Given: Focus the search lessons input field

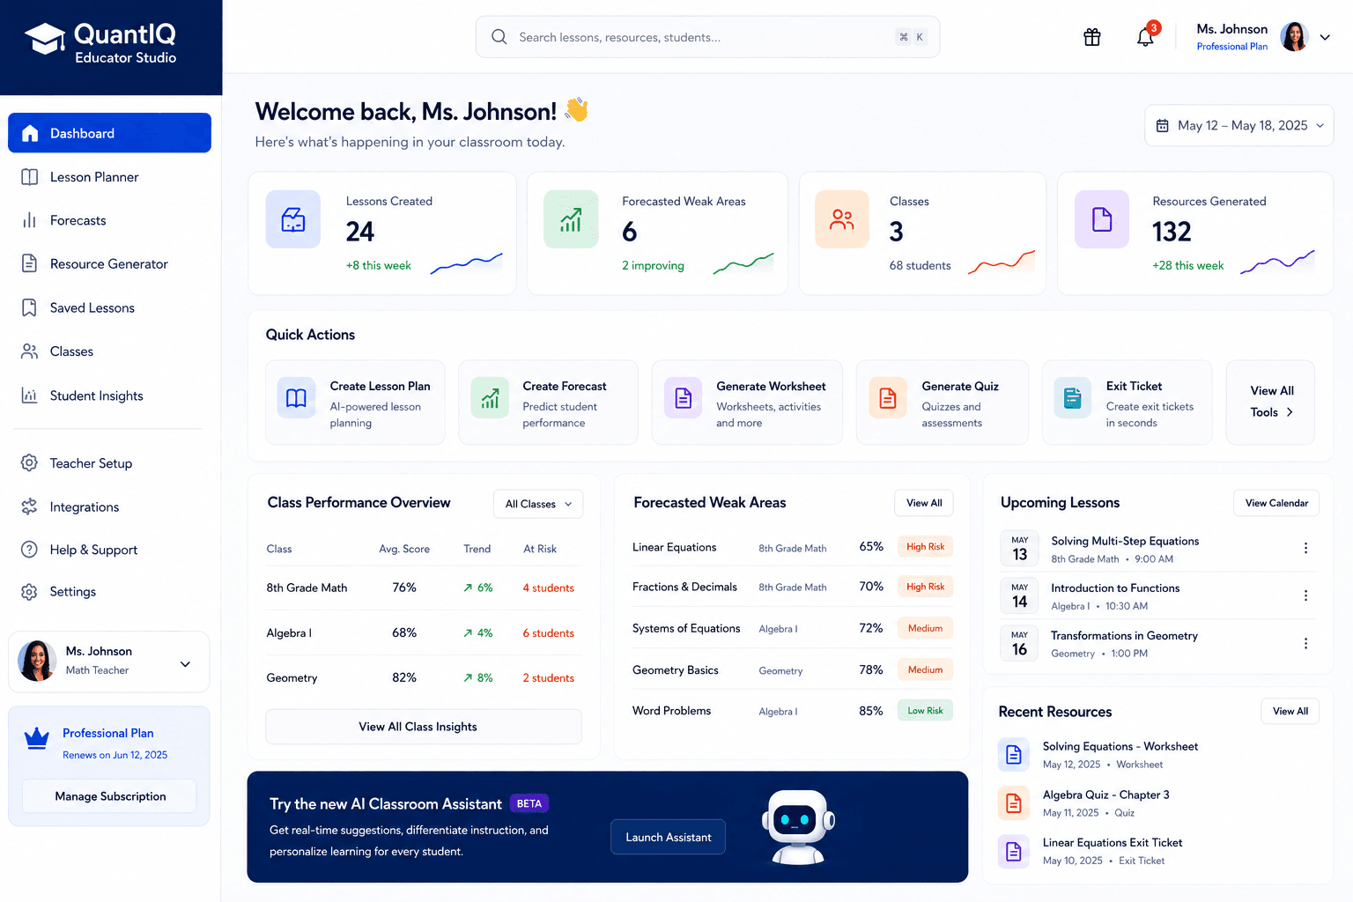Looking at the screenshot, I should click(x=707, y=37).
